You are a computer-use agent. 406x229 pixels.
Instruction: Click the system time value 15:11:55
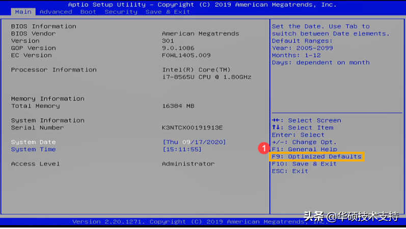click(182, 149)
